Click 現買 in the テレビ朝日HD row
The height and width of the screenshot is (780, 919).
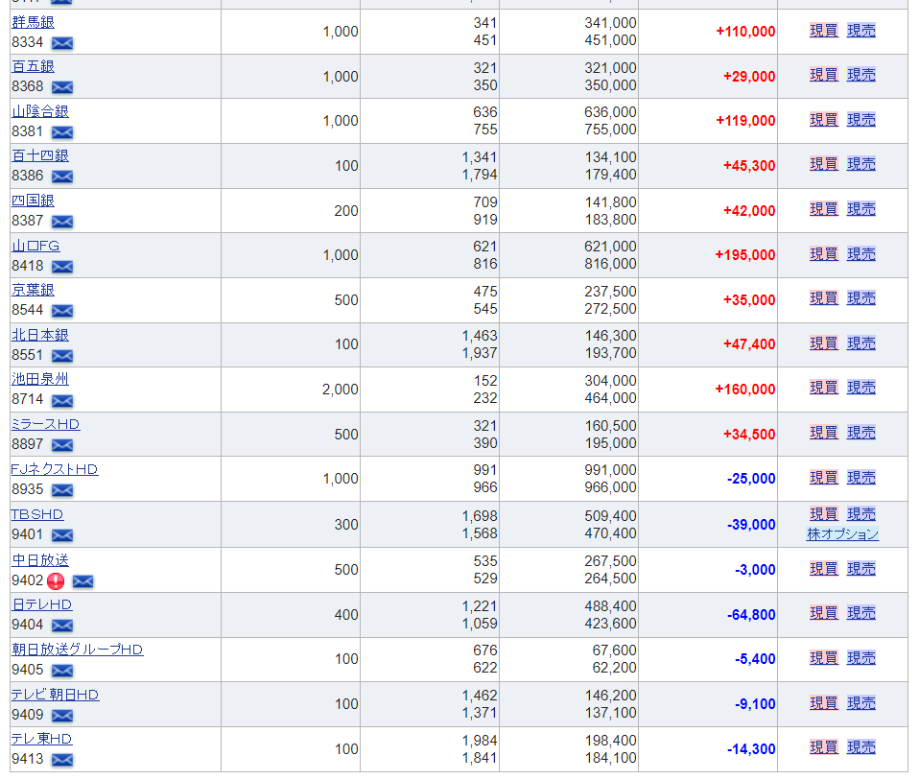[824, 702]
